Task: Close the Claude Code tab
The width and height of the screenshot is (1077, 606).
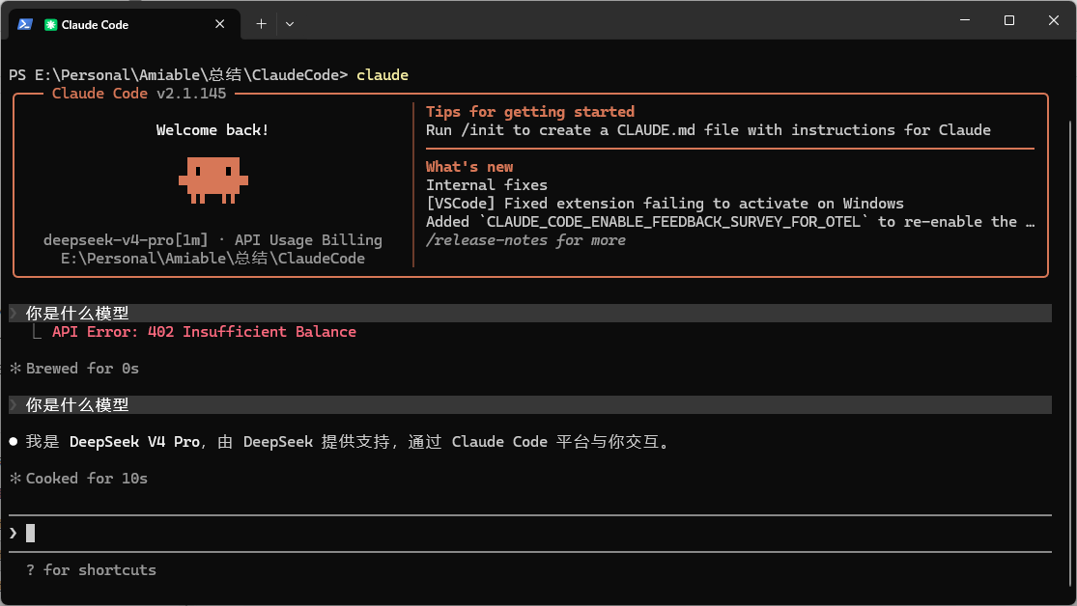Action: coord(220,24)
